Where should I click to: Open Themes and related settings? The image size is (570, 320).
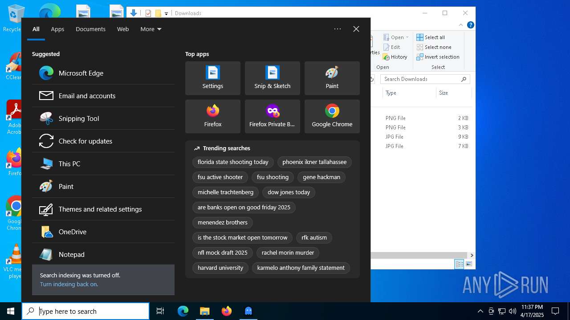pos(103,209)
